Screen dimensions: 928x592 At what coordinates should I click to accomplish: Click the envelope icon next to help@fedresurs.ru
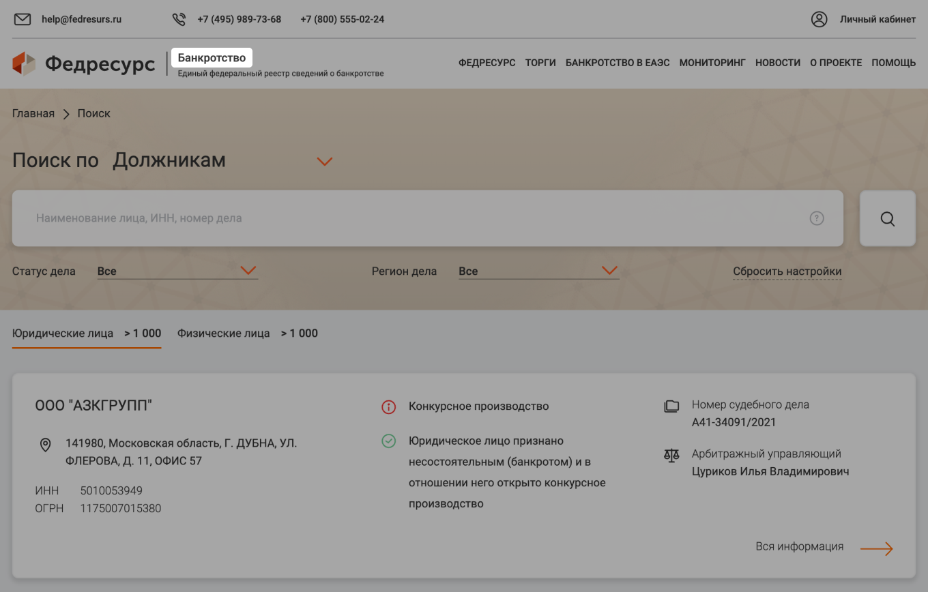pyautogui.click(x=23, y=19)
